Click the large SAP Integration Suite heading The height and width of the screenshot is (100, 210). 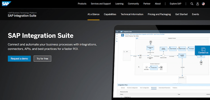(41, 36)
